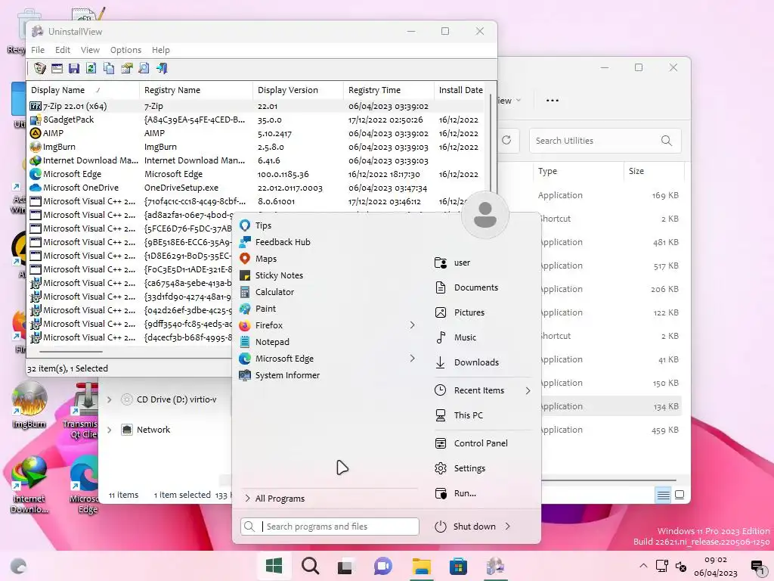Screen dimensions: 774x581
Task: Select the 7-Zip 22.01 (x64) row
Action: pyautogui.click(x=256, y=106)
